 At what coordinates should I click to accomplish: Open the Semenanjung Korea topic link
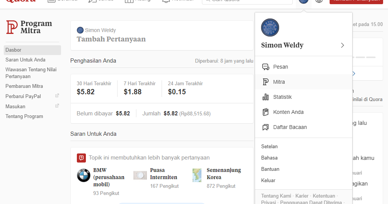[224, 174]
